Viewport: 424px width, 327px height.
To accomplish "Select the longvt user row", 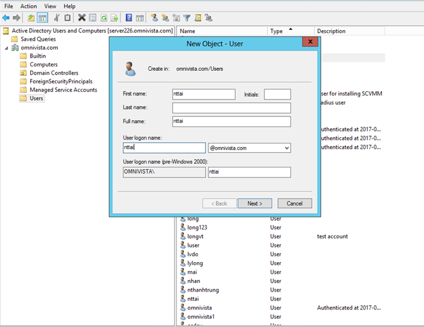I will tap(281, 236).
